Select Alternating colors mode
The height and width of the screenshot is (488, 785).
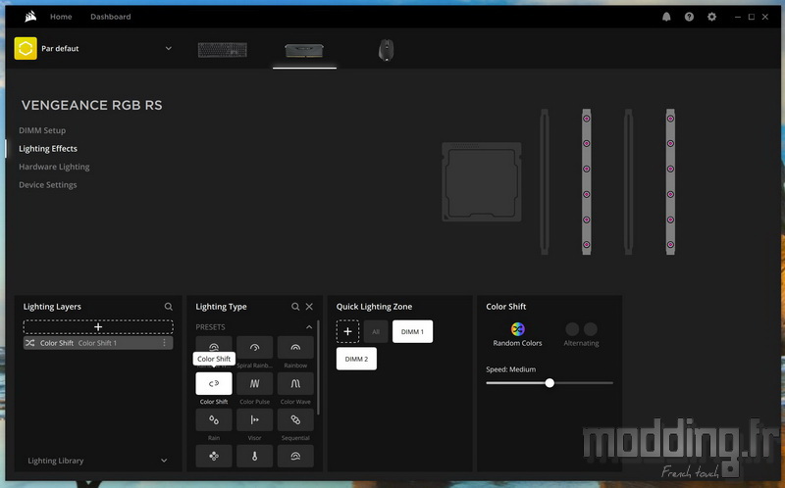[x=581, y=334]
